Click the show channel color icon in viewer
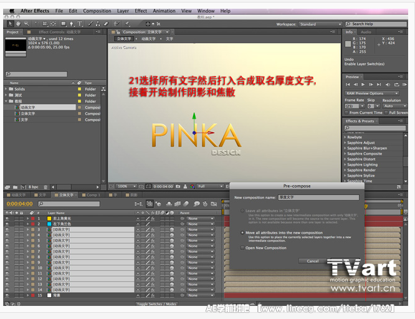 click(x=193, y=186)
